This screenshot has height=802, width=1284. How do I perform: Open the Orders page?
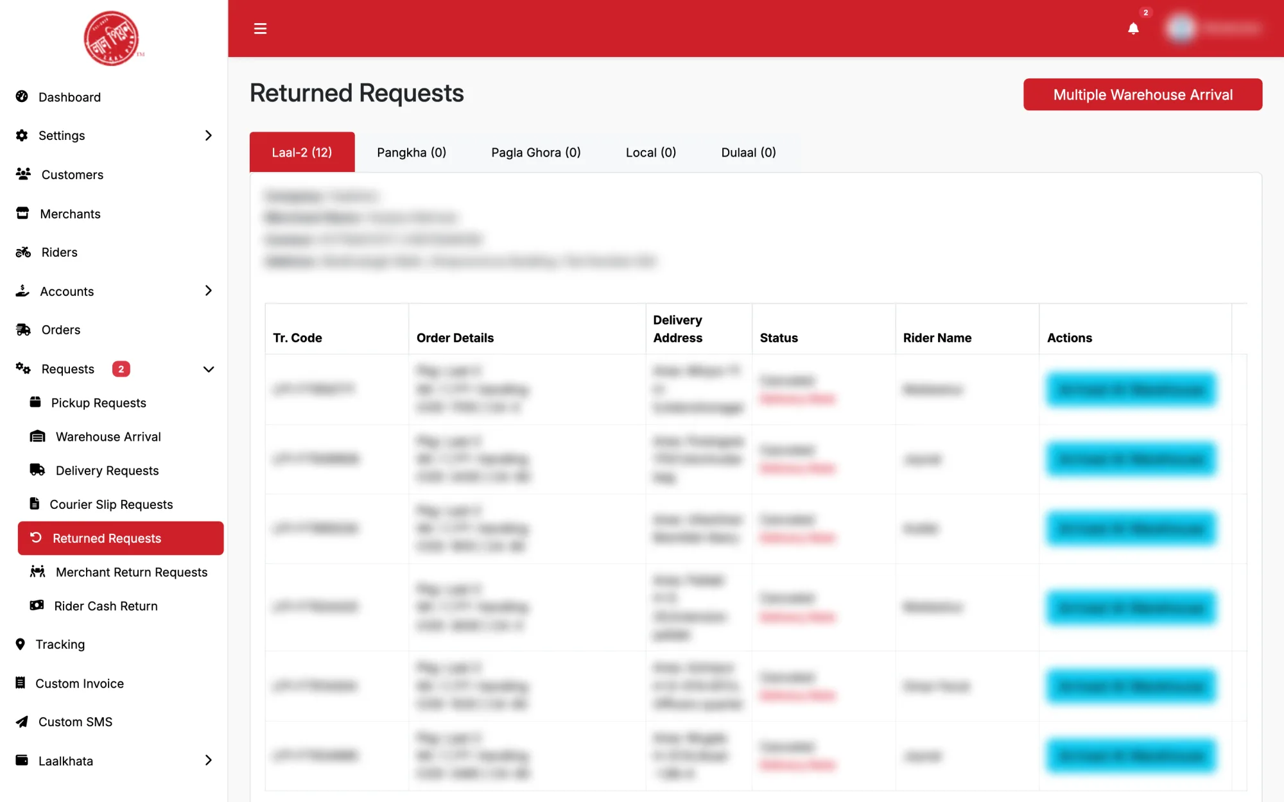[x=60, y=330]
